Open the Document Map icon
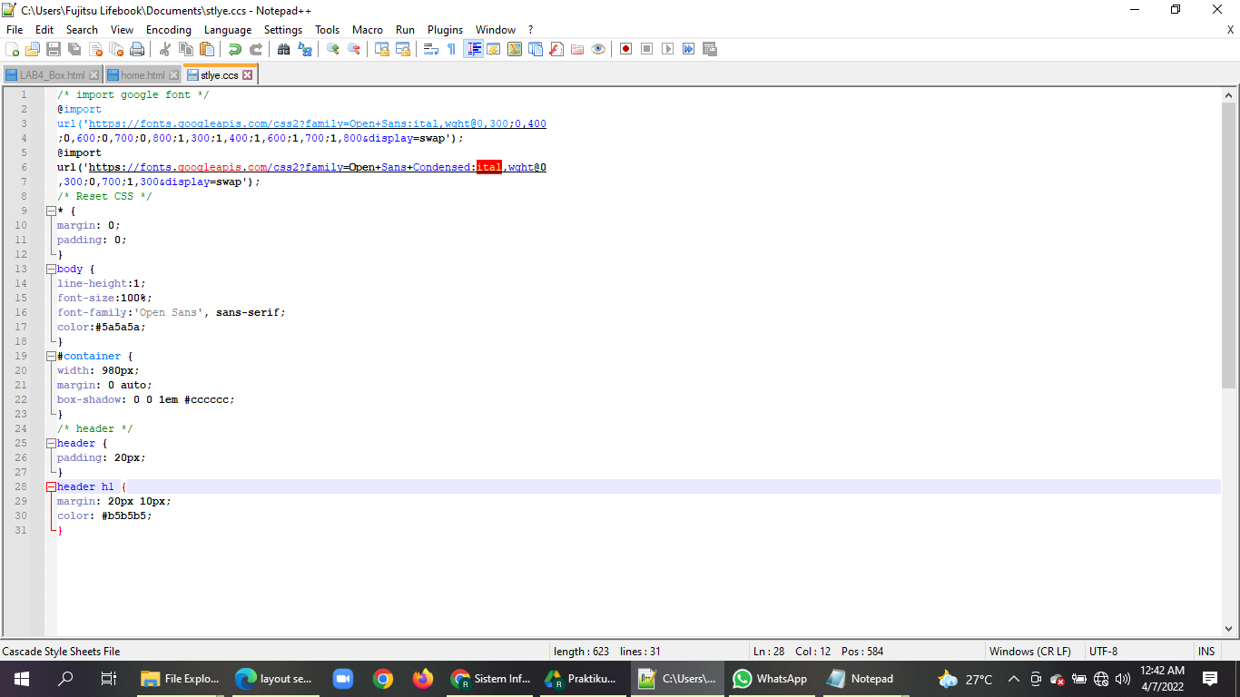The image size is (1240, 697). [513, 49]
